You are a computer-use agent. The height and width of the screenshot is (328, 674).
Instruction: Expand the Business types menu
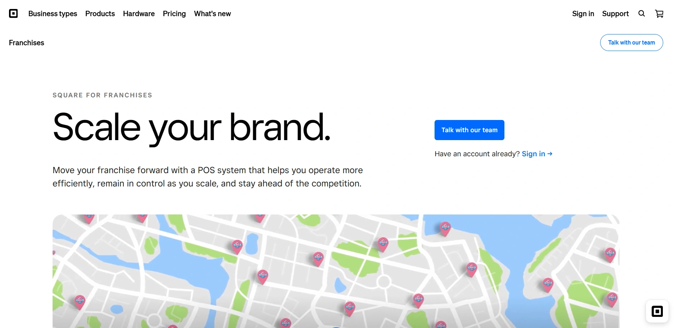click(53, 14)
